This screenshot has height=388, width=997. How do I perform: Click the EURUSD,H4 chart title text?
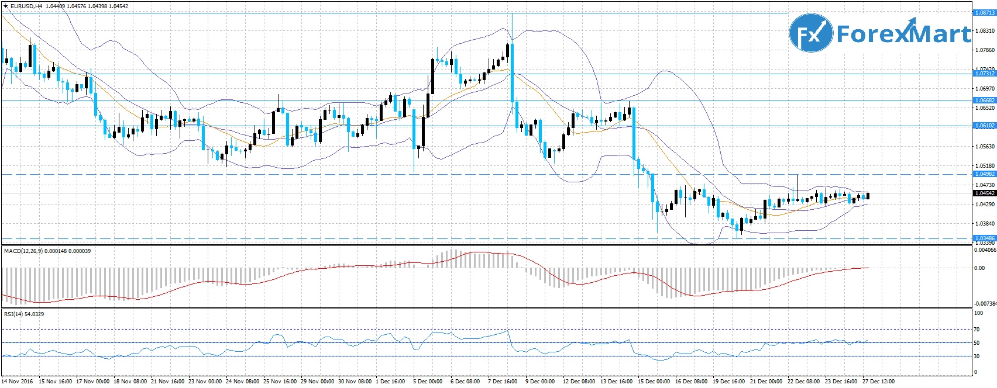click(x=26, y=6)
